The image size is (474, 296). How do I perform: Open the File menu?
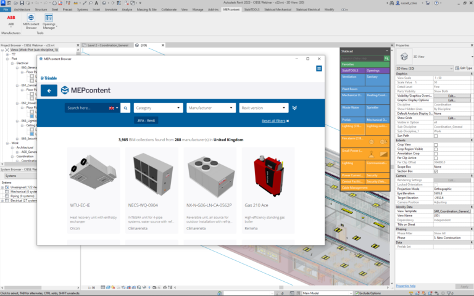click(6, 10)
